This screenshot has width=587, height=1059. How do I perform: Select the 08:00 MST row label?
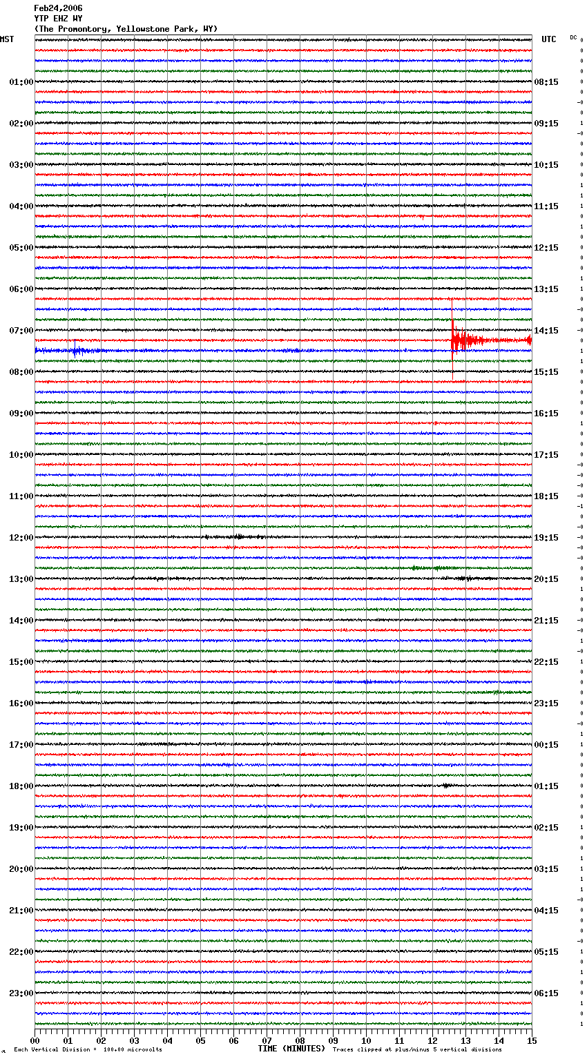tap(21, 372)
